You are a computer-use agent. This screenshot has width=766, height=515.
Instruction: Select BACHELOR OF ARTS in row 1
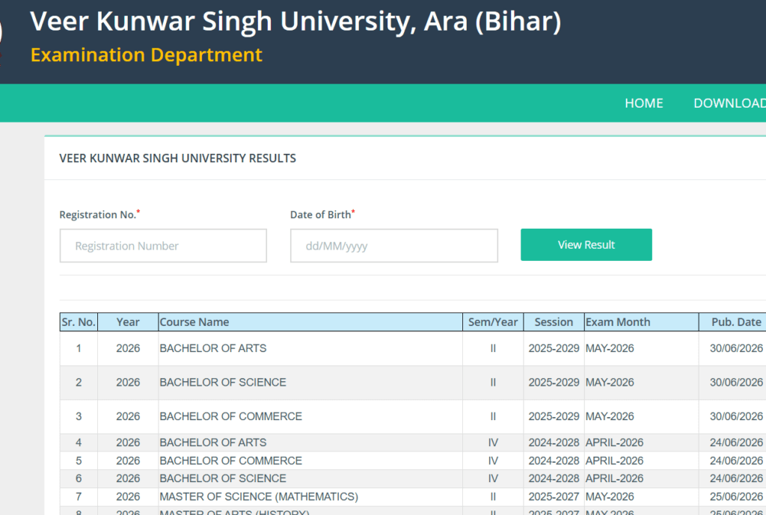[213, 348]
